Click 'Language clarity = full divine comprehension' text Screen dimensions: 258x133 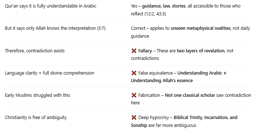click(x=49, y=73)
